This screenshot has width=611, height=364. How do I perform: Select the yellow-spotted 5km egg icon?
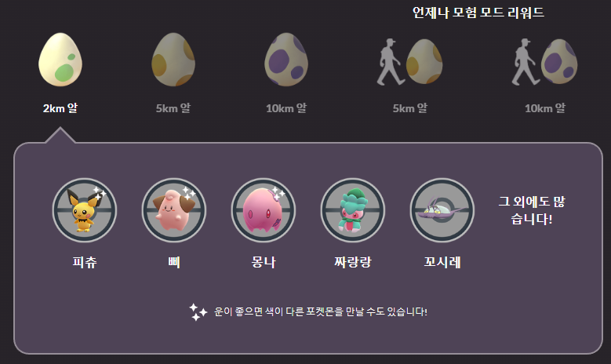[x=173, y=60]
